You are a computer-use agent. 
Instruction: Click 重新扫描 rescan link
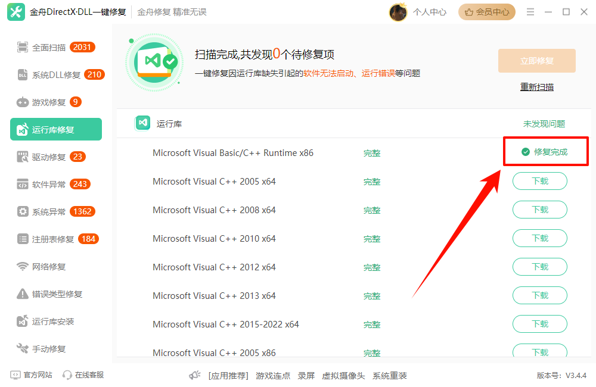(537, 87)
